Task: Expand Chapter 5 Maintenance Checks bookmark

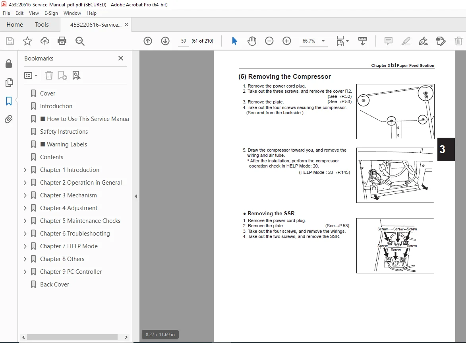Action: [25, 221]
